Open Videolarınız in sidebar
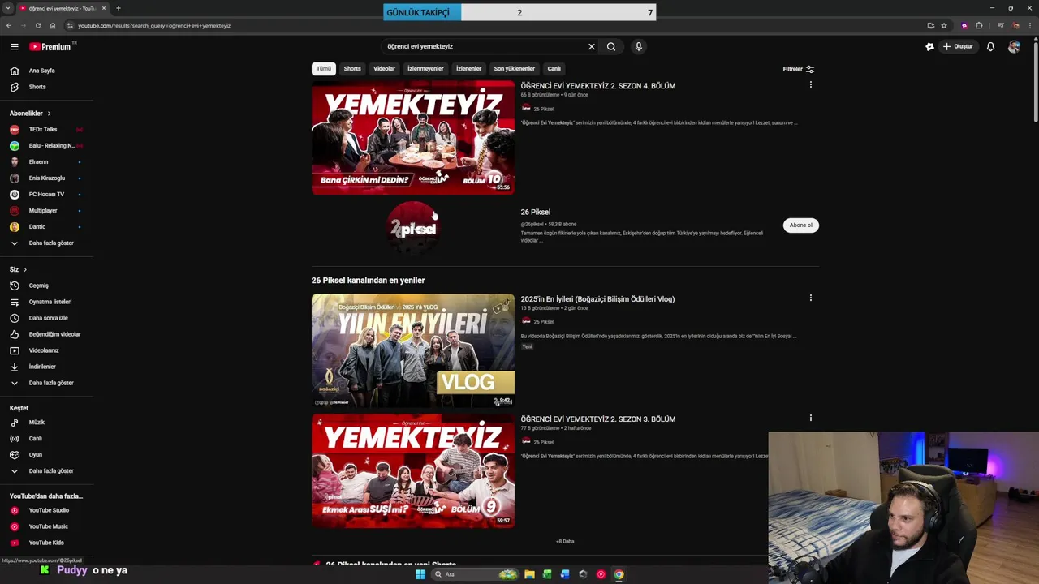 (44, 350)
